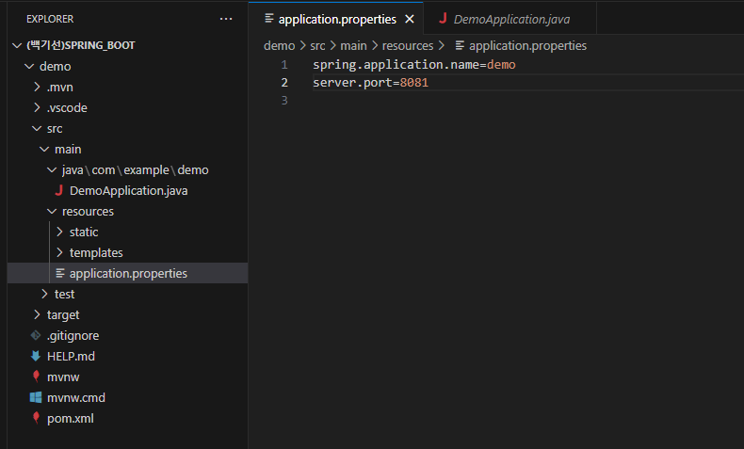
Task: Click the red icon beside pom.xml
Action: point(36,419)
